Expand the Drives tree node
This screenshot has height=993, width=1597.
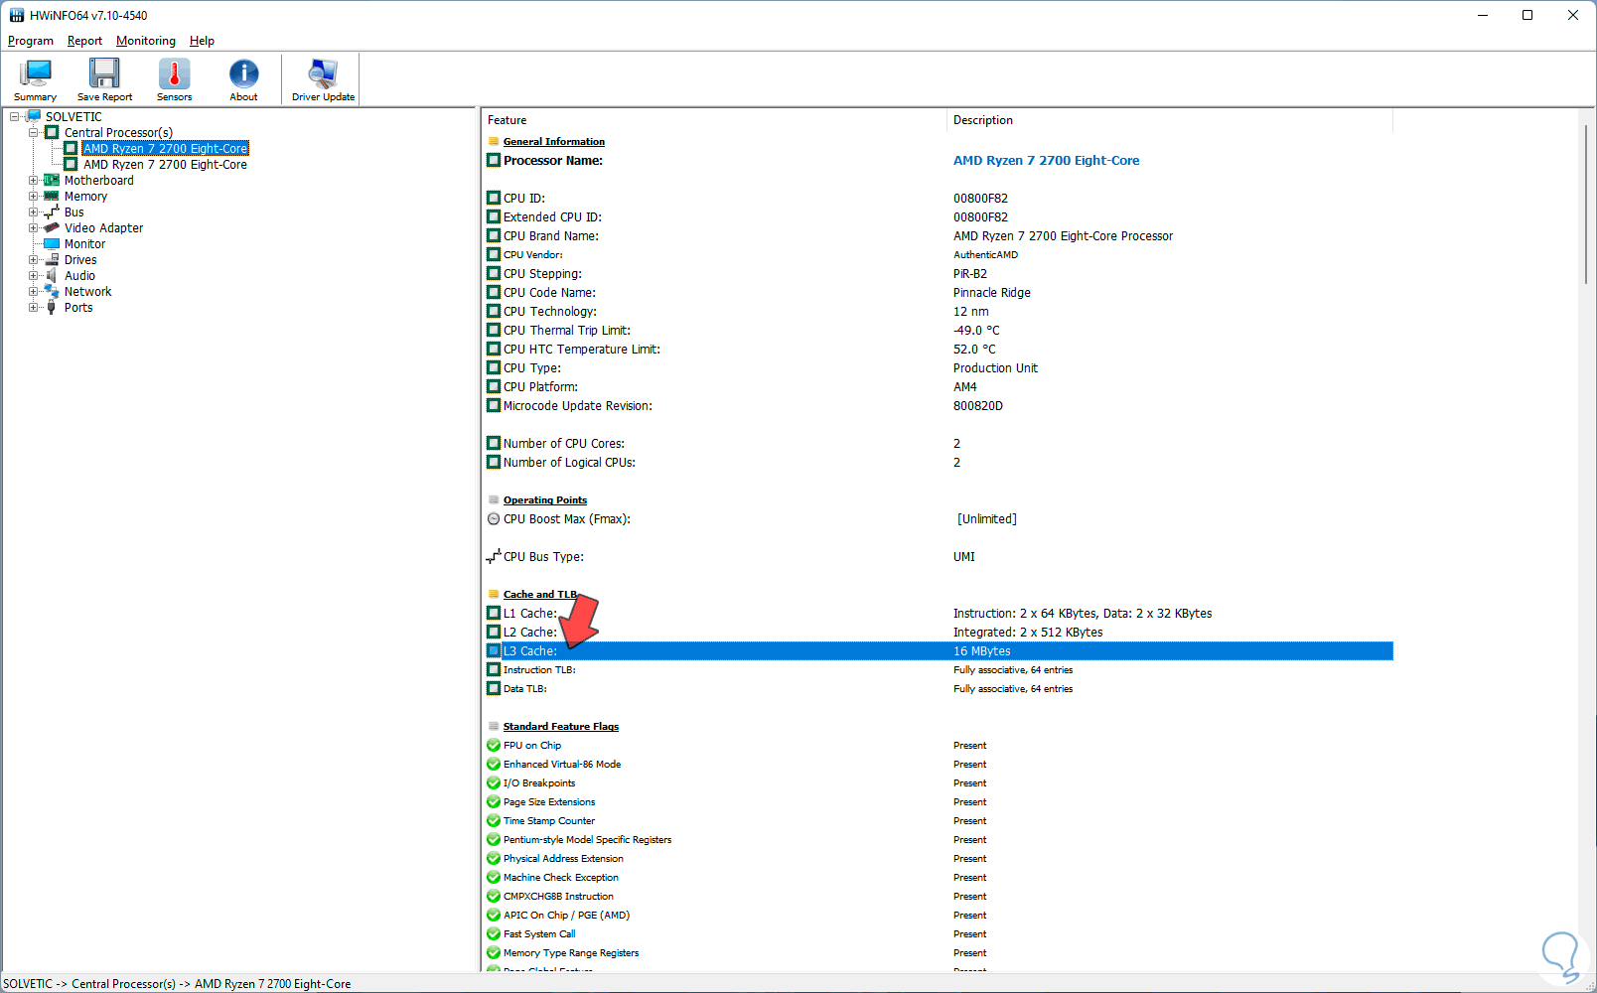33,260
